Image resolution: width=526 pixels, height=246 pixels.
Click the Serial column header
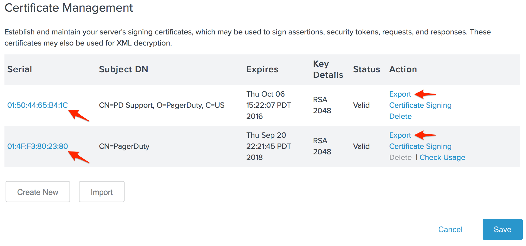coord(20,69)
